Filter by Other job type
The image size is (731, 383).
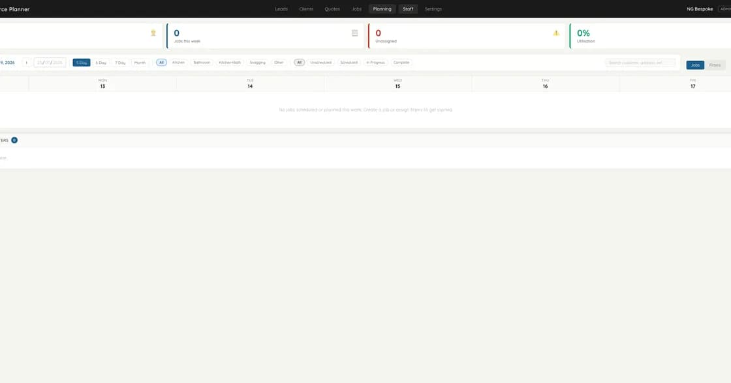(279, 63)
